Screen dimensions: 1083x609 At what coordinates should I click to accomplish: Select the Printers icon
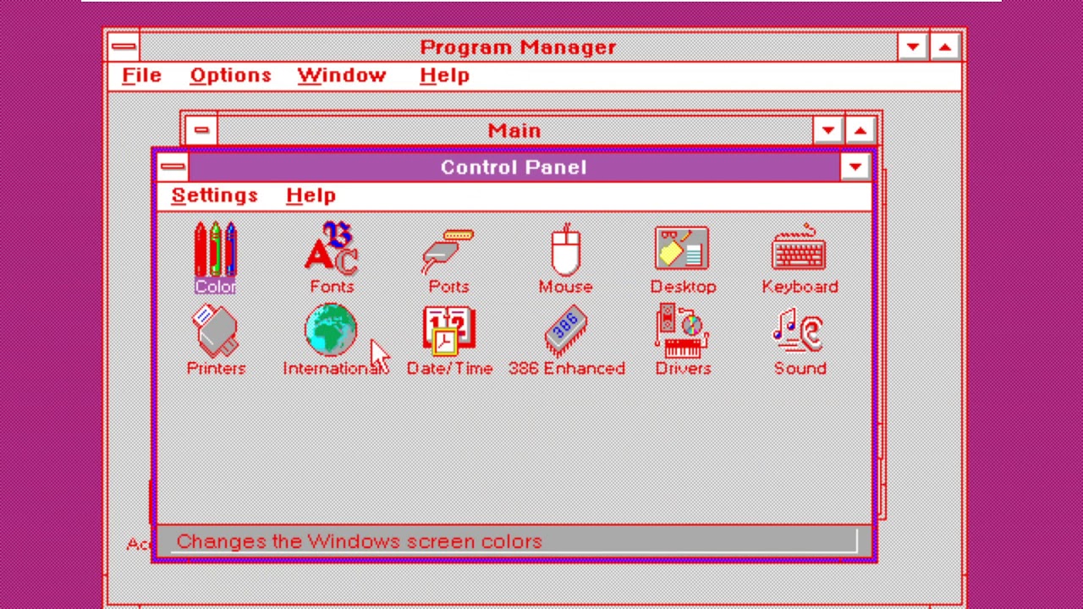point(216,341)
